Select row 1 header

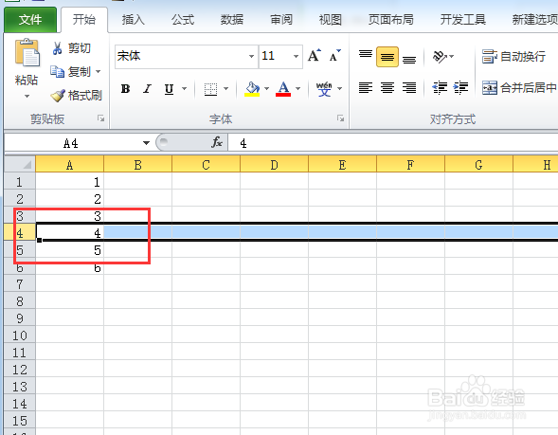[20, 182]
